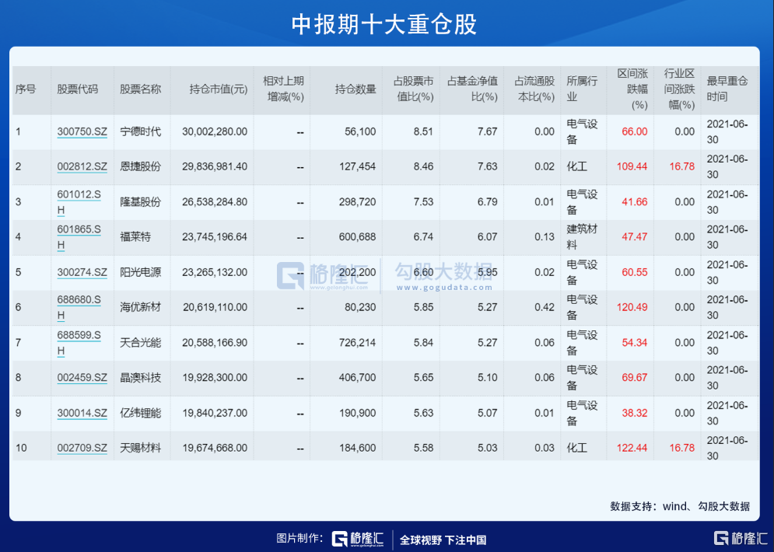The height and width of the screenshot is (552, 774).
Task: Click holding value 26,538,284.80
Action: (x=215, y=202)
